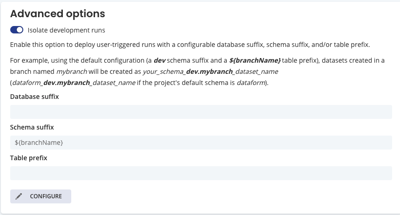Click bold "${branchName}" in the example paragraph
The width and height of the screenshot is (400, 215).
[255, 61]
